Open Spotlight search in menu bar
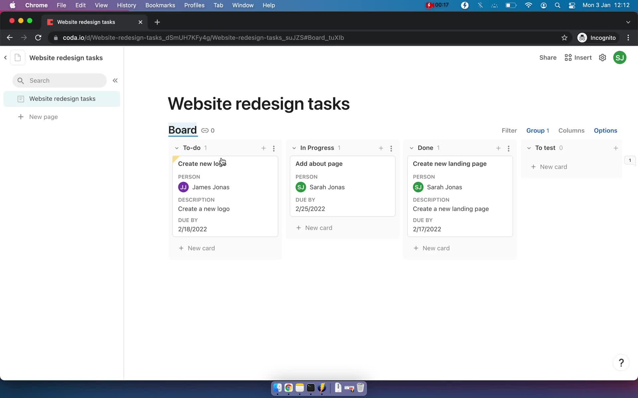The width and height of the screenshot is (638, 398). [558, 5]
